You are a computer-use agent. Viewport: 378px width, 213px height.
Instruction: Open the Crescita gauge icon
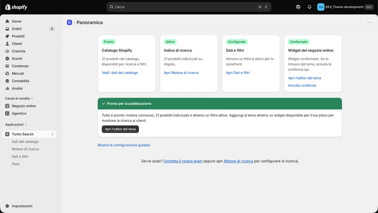tap(7, 51)
